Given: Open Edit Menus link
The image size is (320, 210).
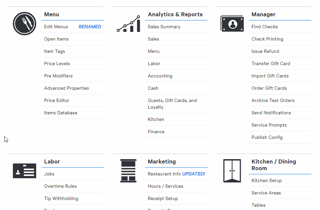Looking at the screenshot, I should pos(56,27).
